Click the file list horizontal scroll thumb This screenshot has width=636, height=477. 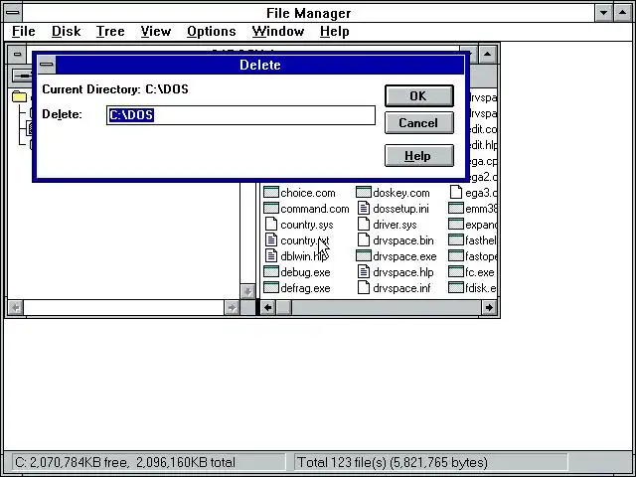click(x=283, y=307)
